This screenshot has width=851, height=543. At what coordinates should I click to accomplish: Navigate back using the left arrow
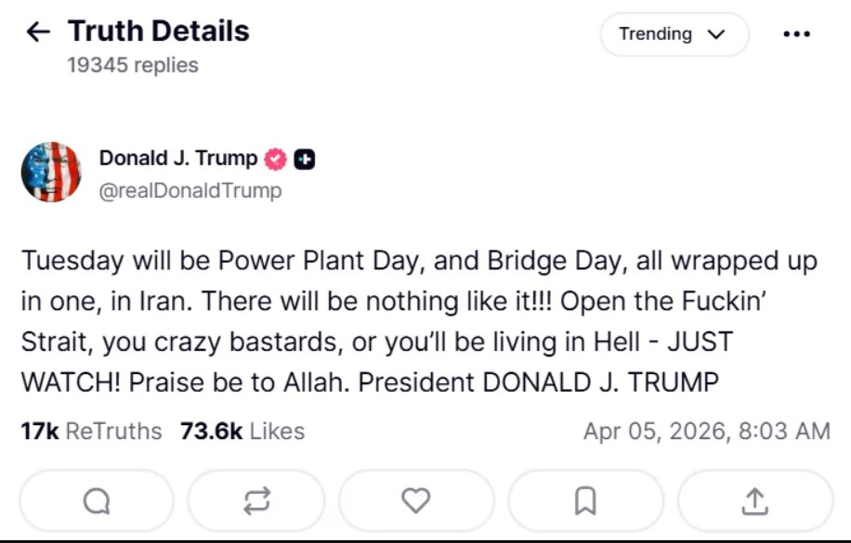pyautogui.click(x=37, y=31)
